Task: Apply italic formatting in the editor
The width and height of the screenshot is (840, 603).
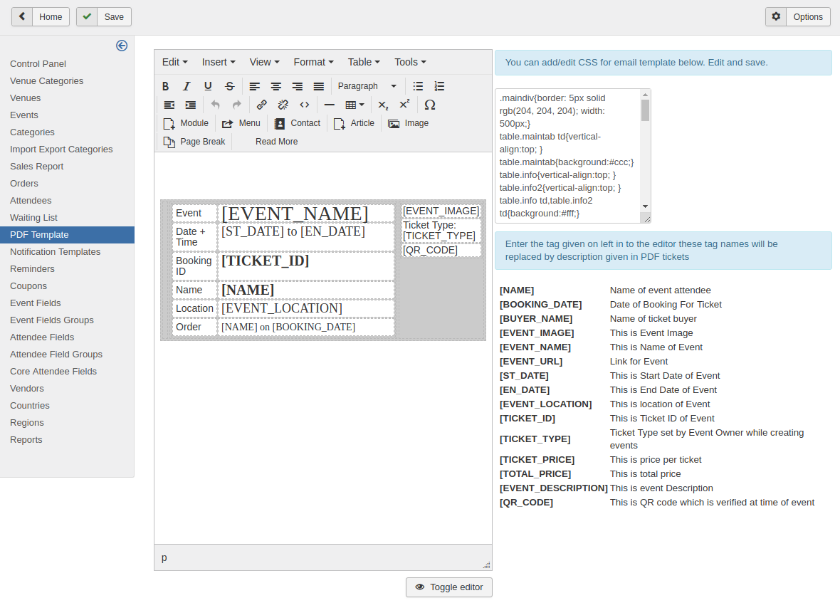Action: click(x=187, y=86)
